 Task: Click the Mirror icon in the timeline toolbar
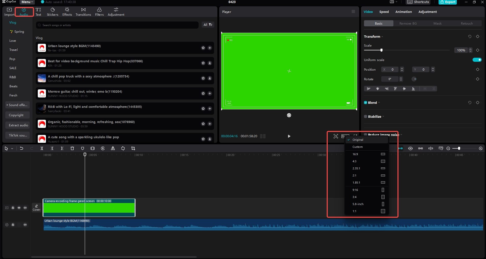pos(113,148)
